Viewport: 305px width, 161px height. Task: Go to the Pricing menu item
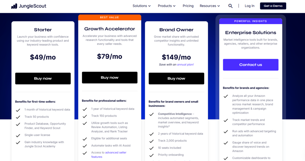pos(188,6)
